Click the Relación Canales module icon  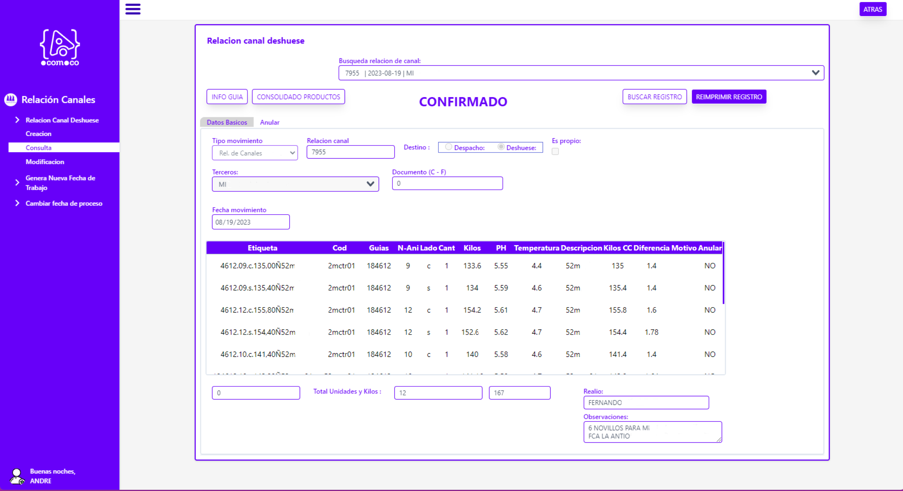[11, 99]
